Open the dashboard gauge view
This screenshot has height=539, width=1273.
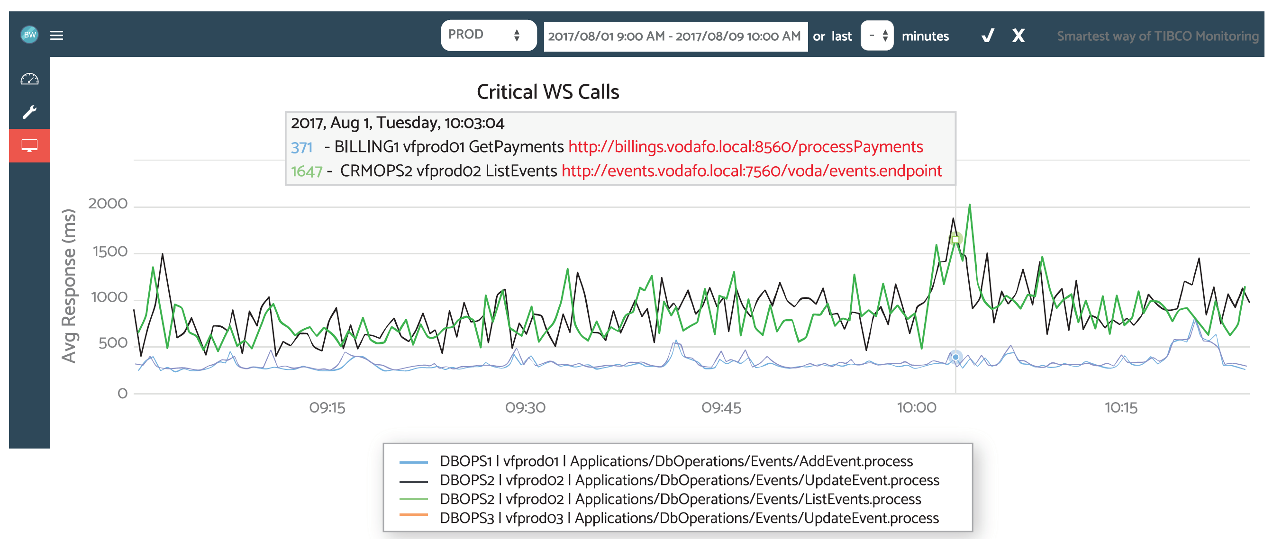click(29, 78)
